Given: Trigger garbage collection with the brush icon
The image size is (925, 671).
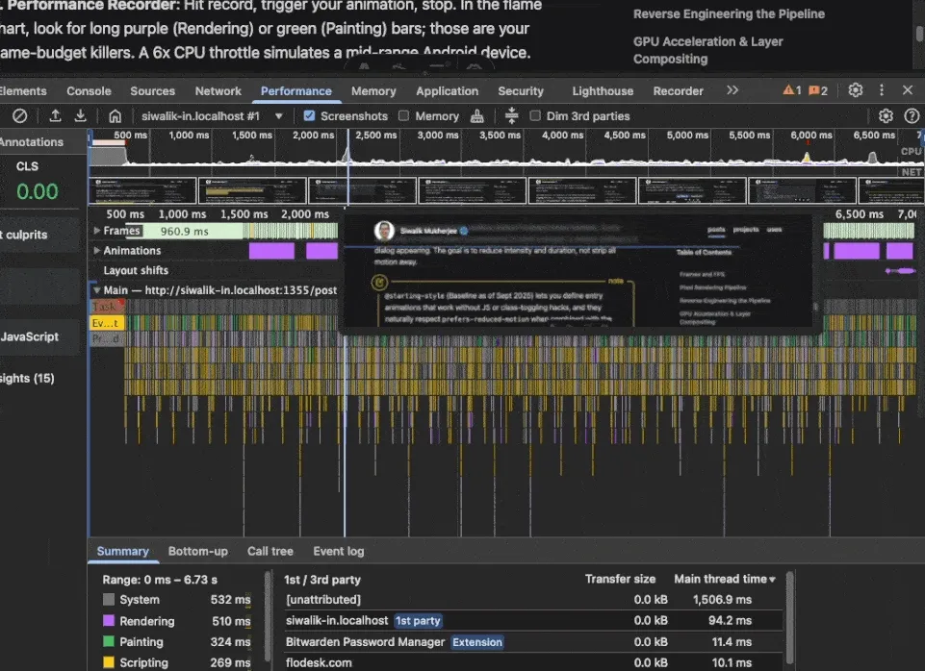Looking at the screenshot, I should click(x=476, y=115).
